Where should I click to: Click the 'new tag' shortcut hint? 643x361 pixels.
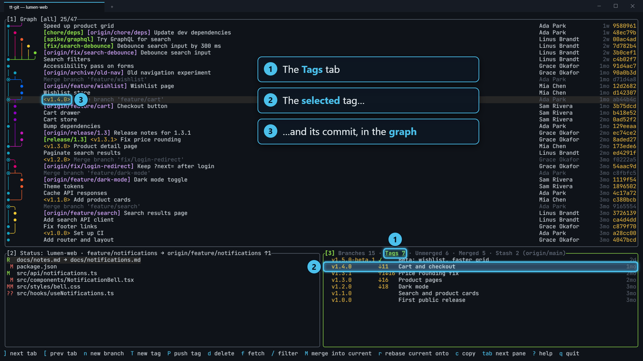(x=145, y=354)
